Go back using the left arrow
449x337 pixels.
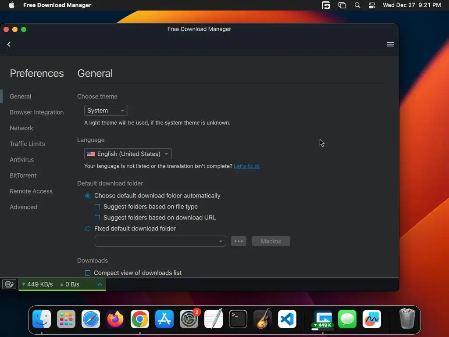click(9, 44)
